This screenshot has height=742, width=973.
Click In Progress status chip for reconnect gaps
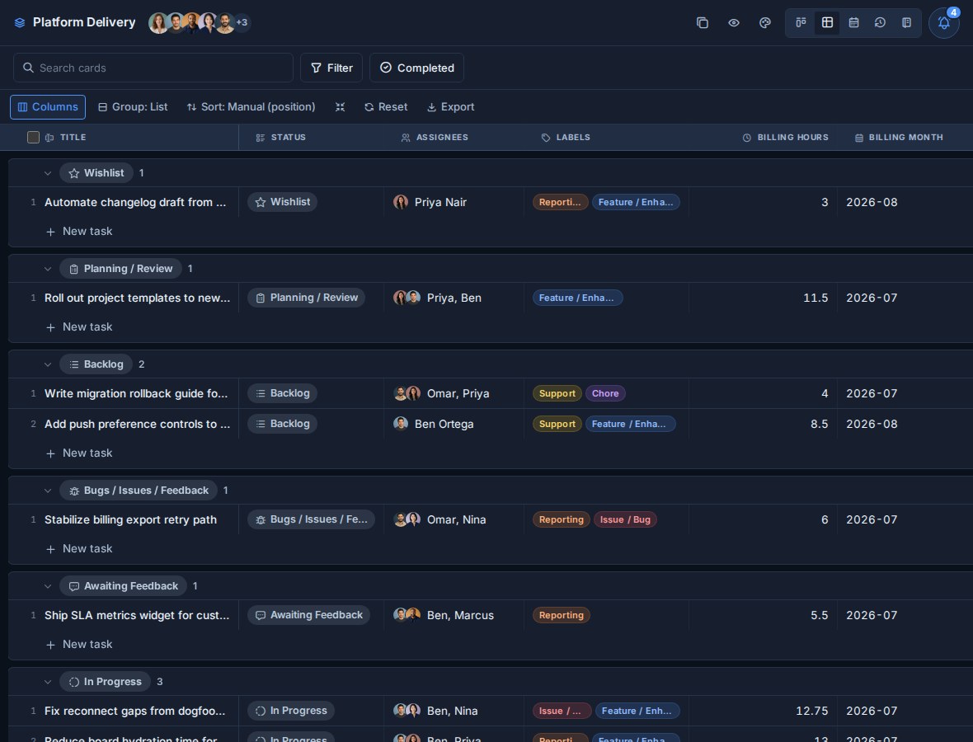pyautogui.click(x=291, y=711)
